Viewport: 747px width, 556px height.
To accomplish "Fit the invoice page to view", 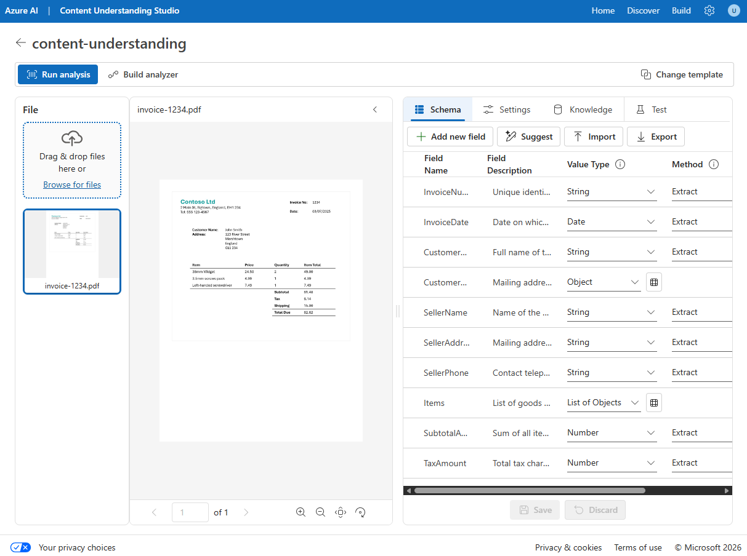I will 341,512.
